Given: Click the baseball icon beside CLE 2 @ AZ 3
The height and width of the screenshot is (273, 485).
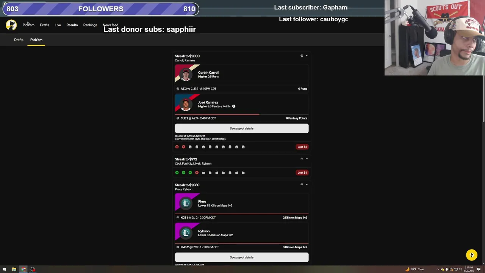Looking at the screenshot, I should [178, 118].
